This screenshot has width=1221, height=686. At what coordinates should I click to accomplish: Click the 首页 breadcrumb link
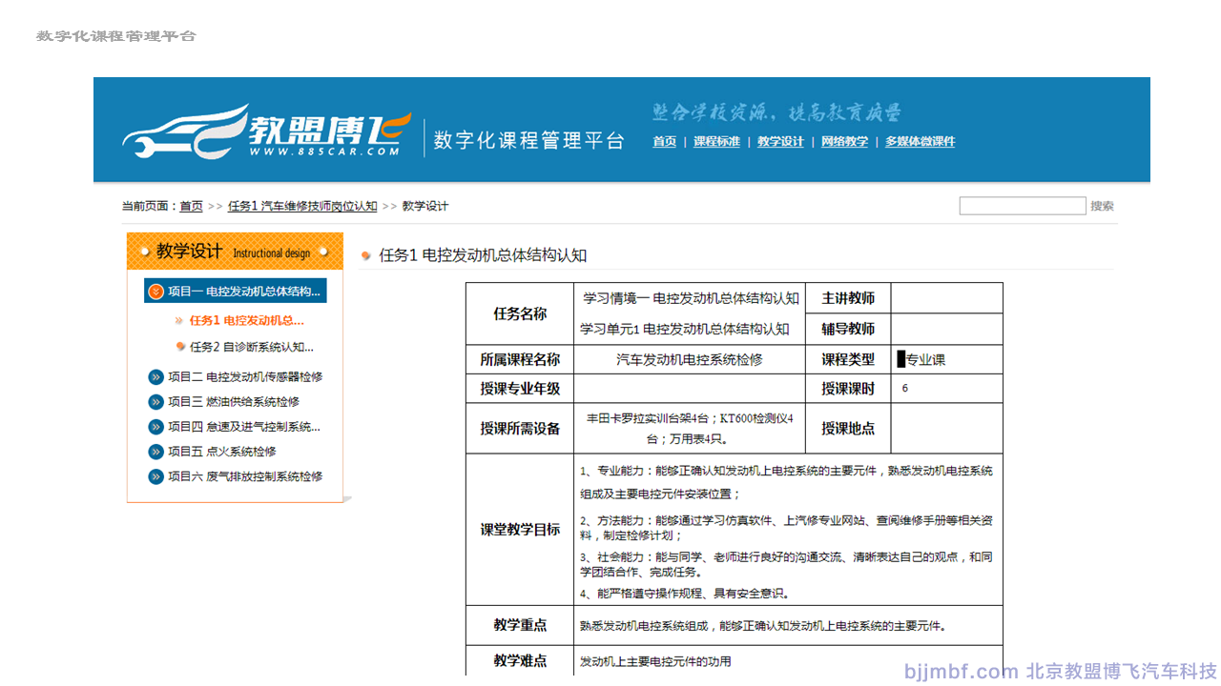(191, 206)
